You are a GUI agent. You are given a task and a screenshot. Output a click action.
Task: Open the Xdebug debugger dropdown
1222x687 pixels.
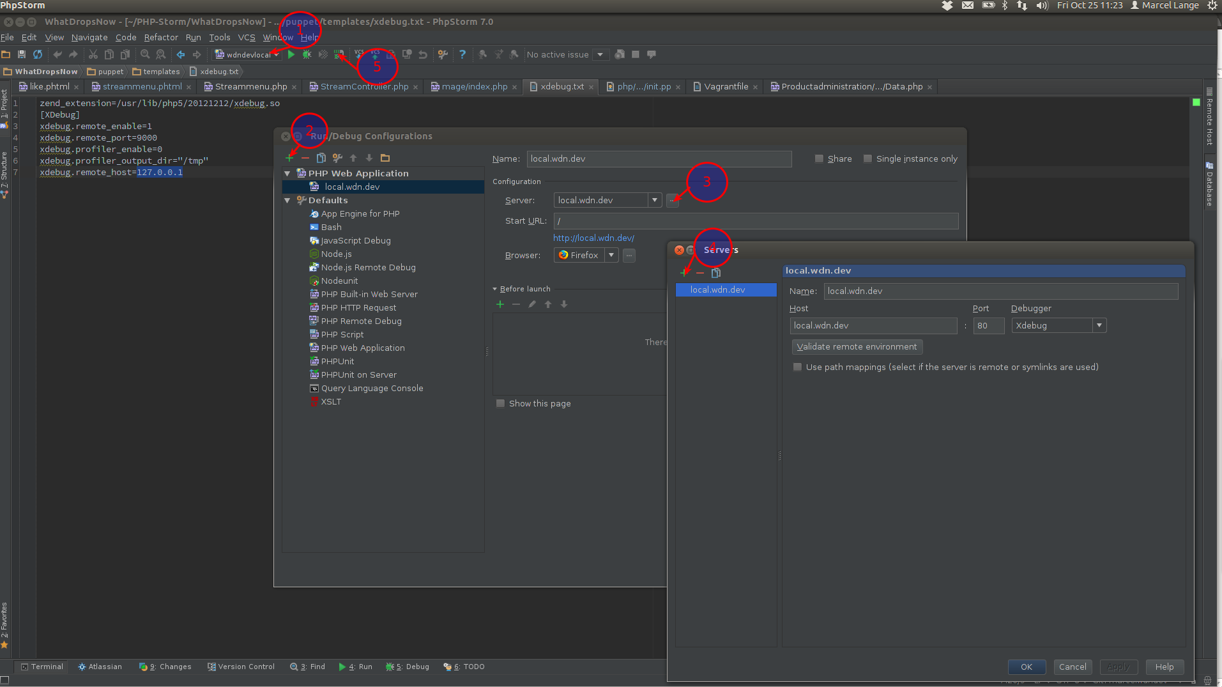(1099, 325)
